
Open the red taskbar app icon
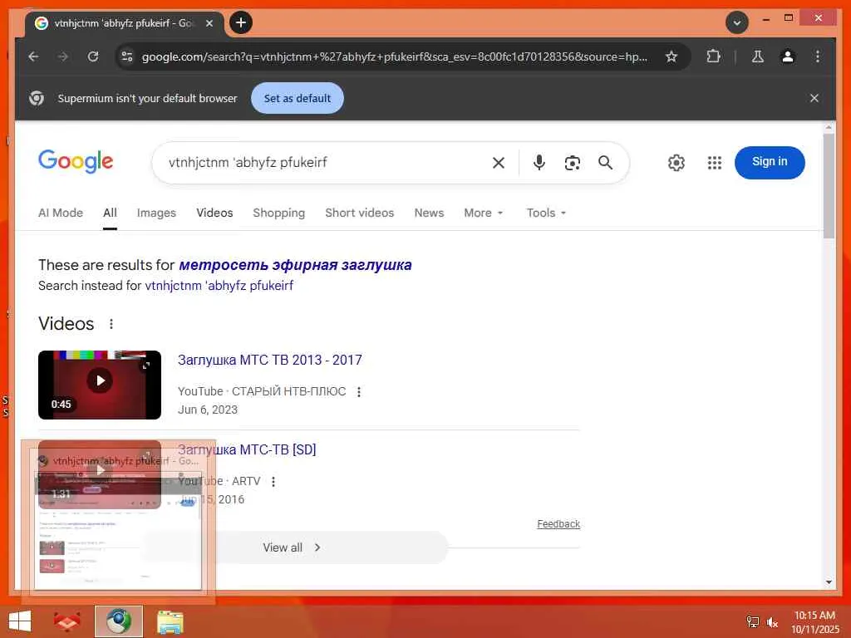coord(66,621)
